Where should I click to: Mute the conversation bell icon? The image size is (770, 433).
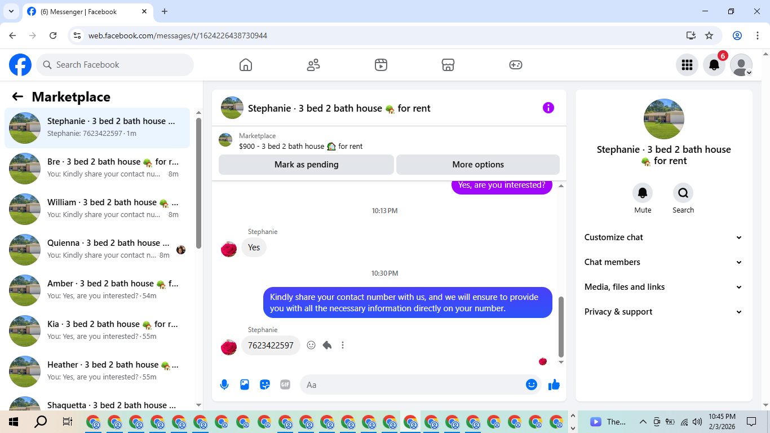[x=643, y=193]
